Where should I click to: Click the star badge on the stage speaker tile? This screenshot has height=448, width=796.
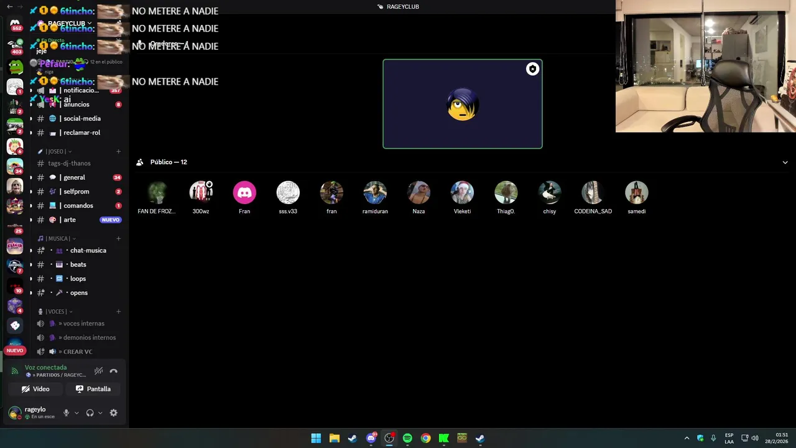click(x=532, y=69)
